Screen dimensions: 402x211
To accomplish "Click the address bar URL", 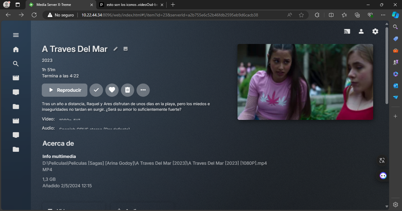I will click(170, 15).
